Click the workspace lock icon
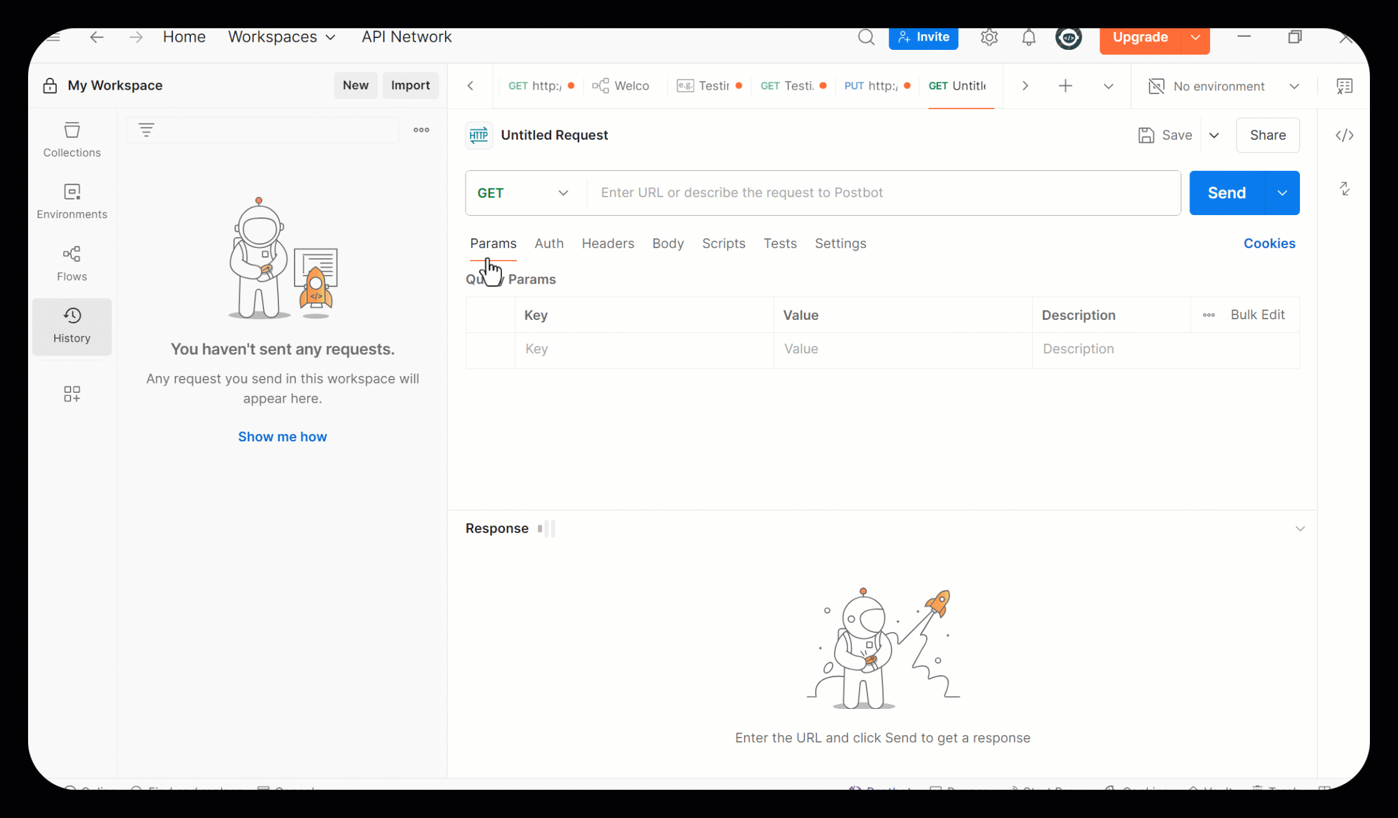The image size is (1398, 818). (x=50, y=85)
